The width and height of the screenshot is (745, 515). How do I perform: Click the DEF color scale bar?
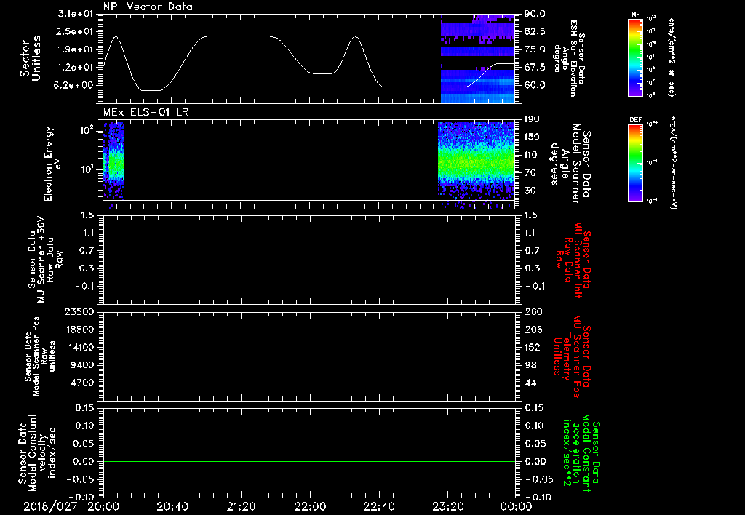point(636,163)
